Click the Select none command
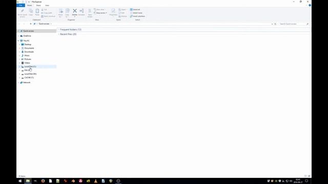This screenshot has width=328, height=184. [x=136, y=13]
